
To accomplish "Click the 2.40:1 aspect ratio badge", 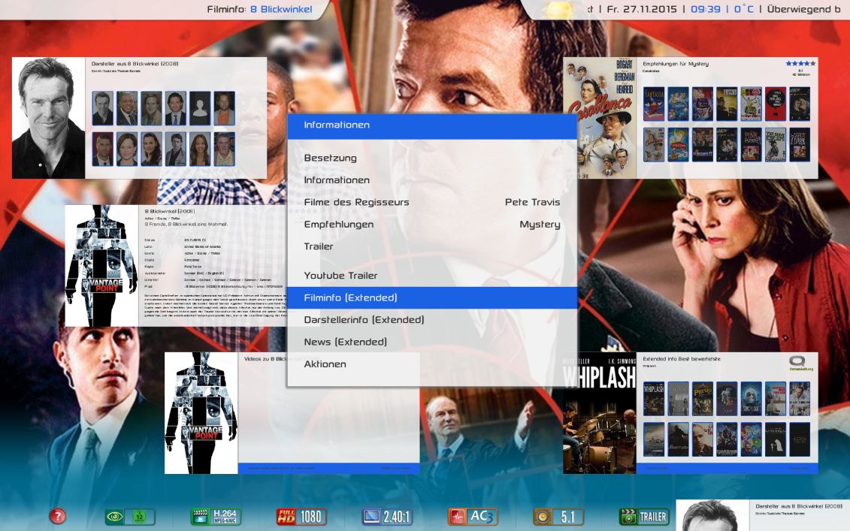I will point(387,517).
